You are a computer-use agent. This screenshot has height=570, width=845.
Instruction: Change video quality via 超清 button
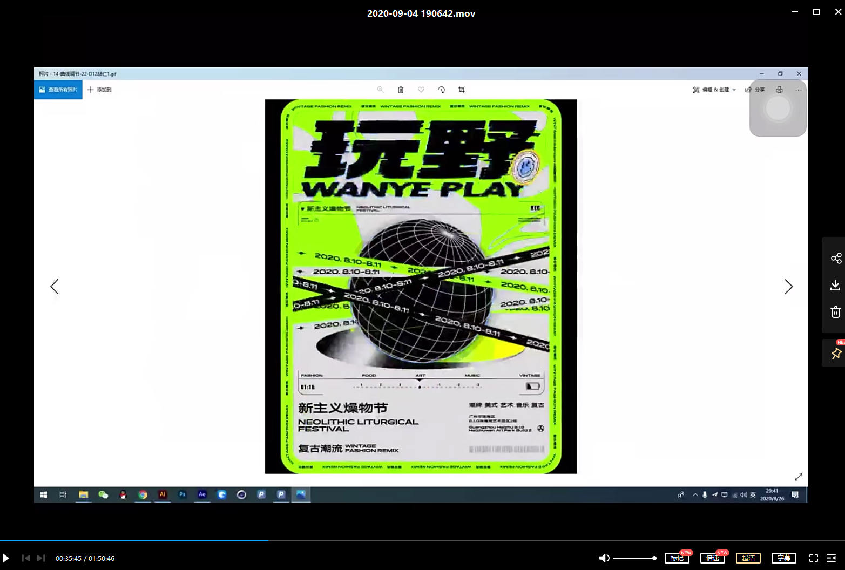748,558
